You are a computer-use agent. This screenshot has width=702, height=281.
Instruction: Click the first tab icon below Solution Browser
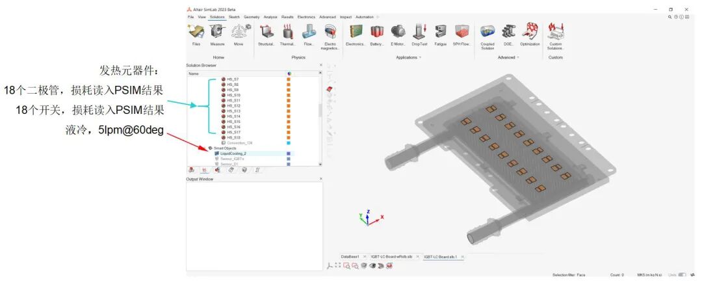(192, 170)
